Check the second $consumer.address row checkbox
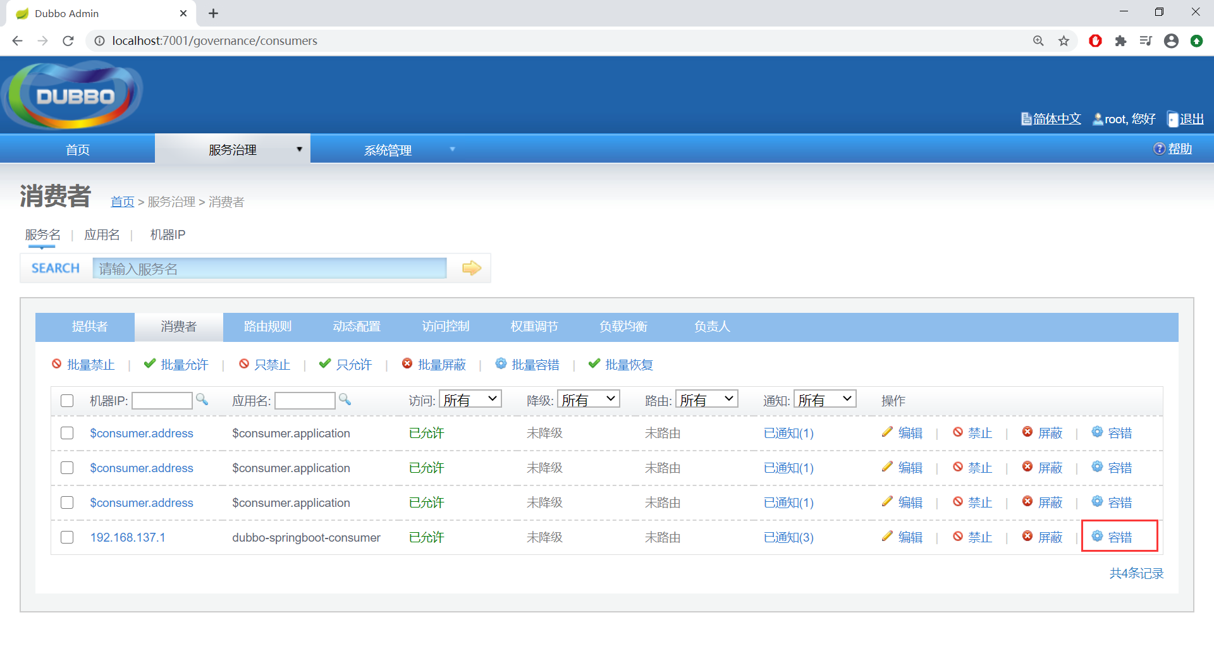 tap(67, 468)
